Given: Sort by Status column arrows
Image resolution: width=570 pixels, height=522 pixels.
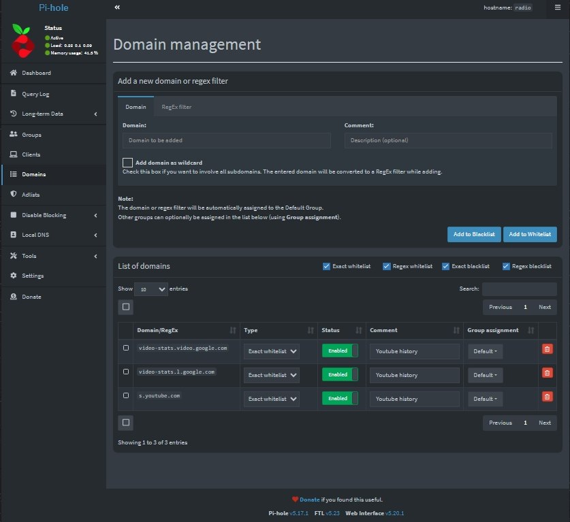Looking at the screenshot, I should [x=359, y=330].
